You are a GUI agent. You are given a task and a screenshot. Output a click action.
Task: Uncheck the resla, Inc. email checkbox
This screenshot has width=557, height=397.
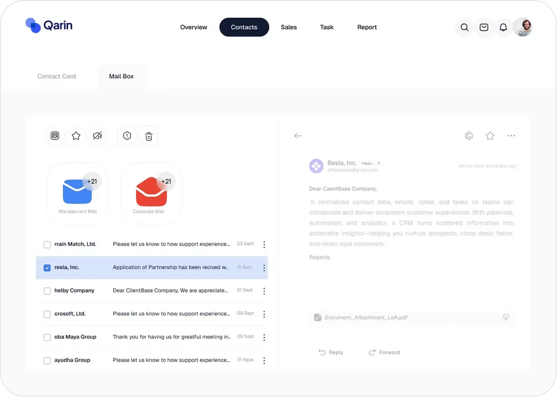pyautogui.click(x=47, y=268)
